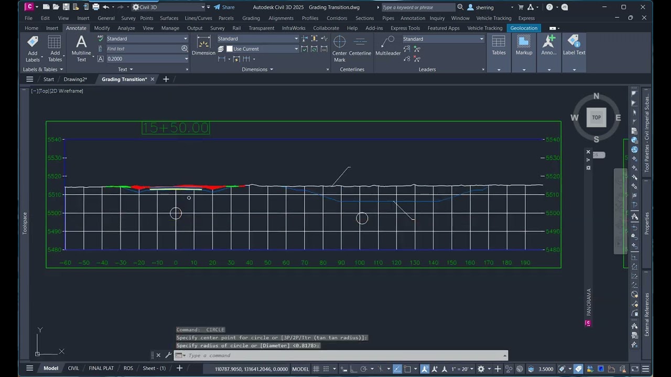This screenshot has height=377, width=671.
Task: Start the Multiline Text tool
Action: point(81,49)
